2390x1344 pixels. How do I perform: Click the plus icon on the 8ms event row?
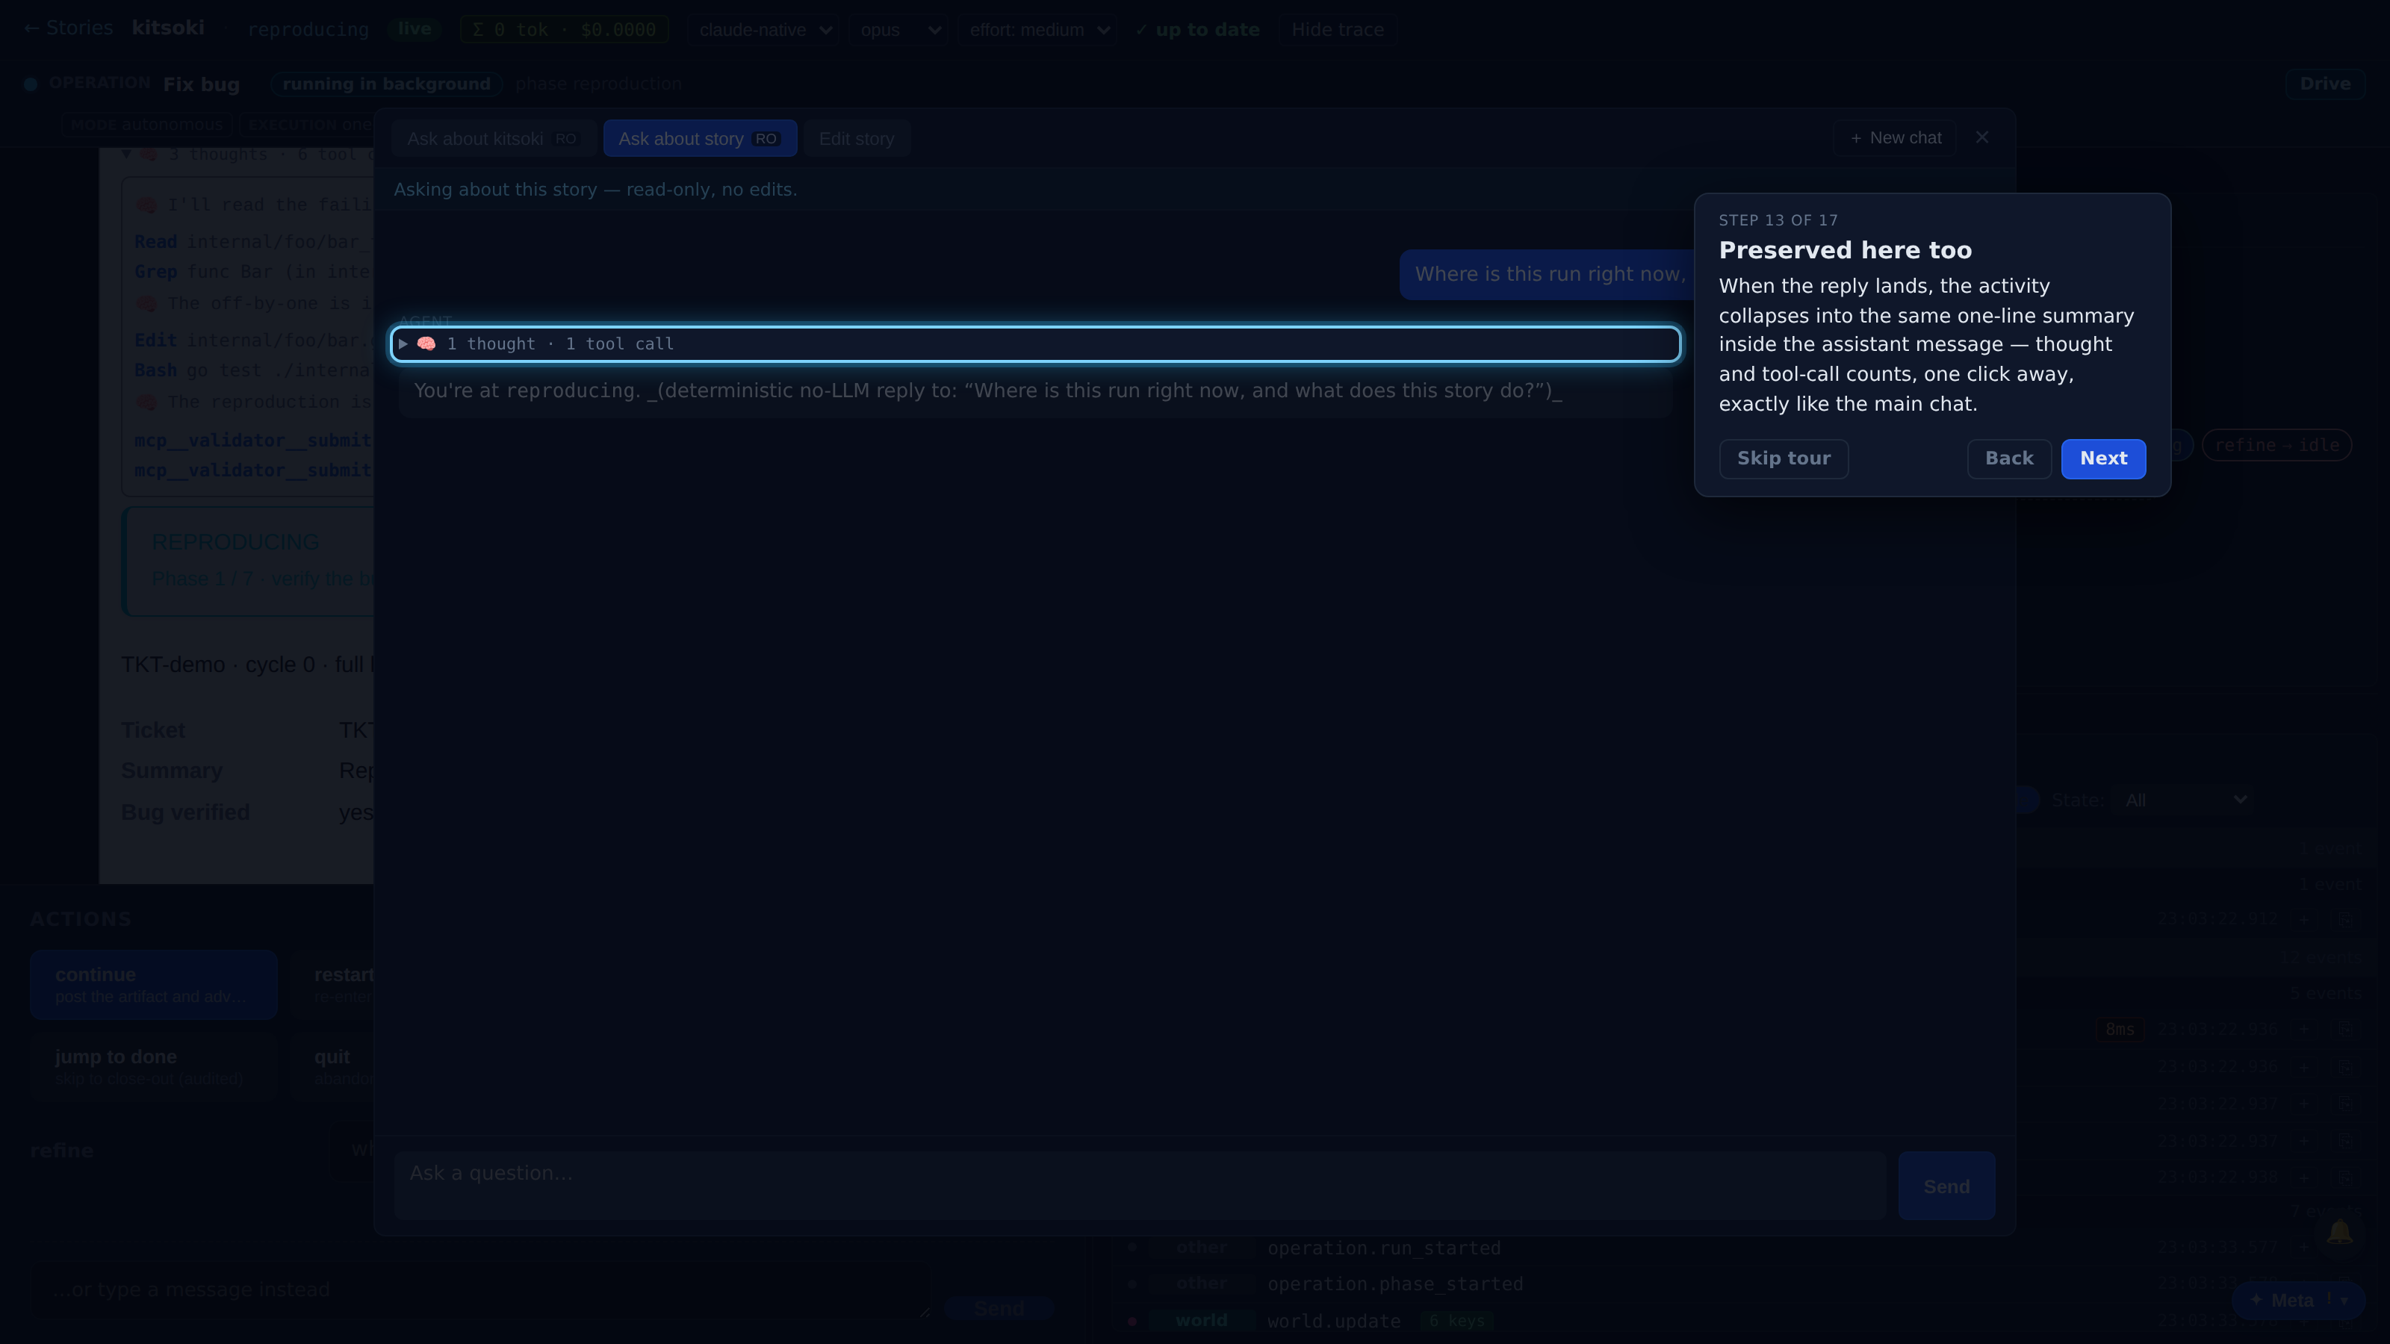(2305, 1029)
